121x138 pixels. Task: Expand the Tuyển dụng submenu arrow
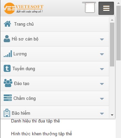102,69
